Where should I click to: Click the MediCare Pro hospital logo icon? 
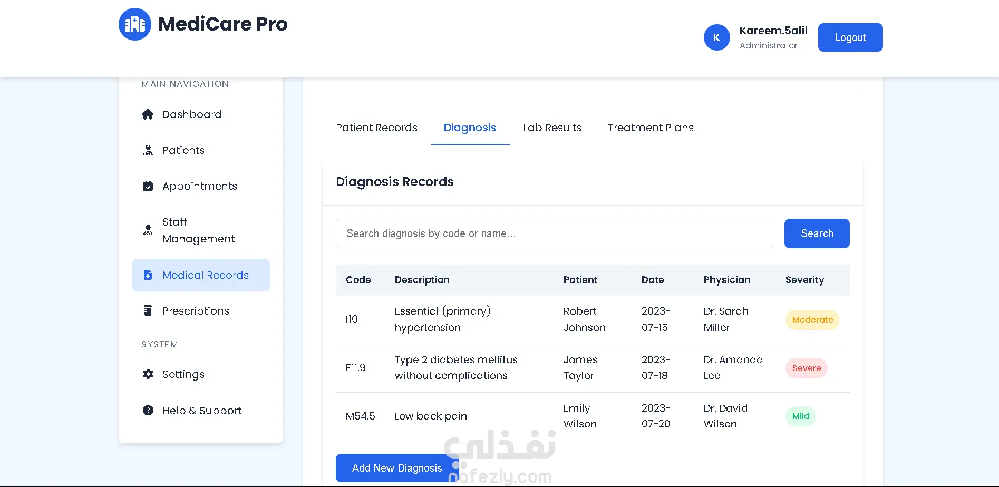point(135,24)
